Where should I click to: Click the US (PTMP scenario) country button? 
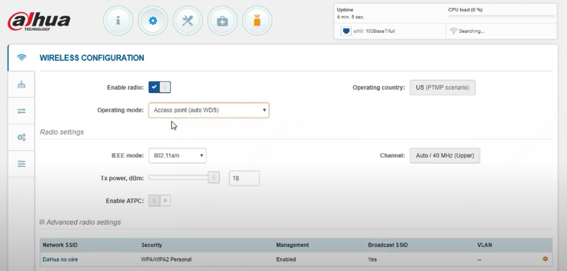(443, 87)
